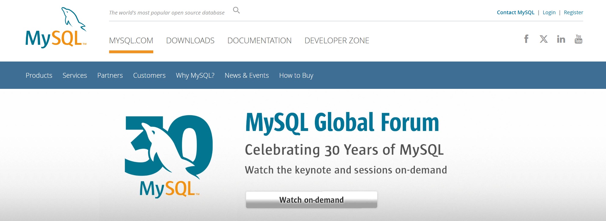The height and width of the screenshot is (221, 606).
Task: Open the Services menu
Action: click(x=75, y=75)
